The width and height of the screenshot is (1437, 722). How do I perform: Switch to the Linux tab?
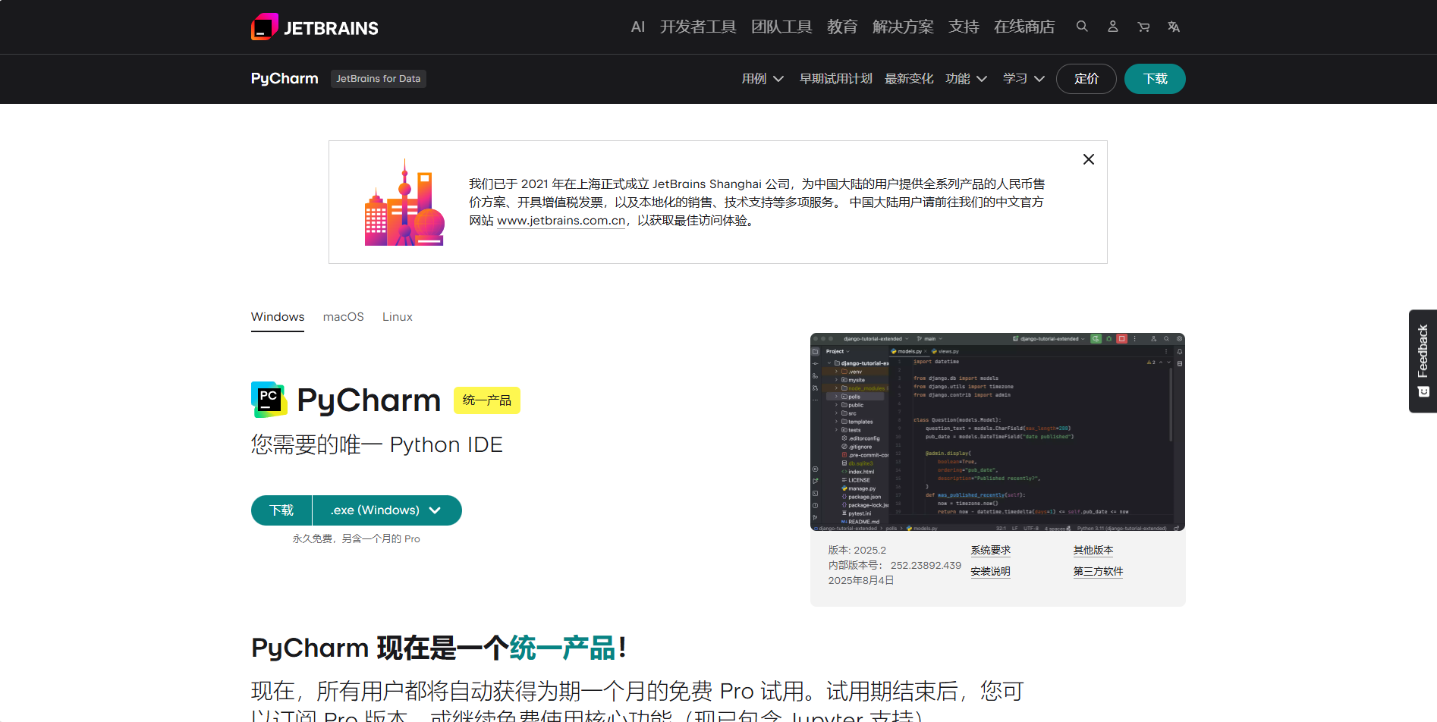coord(398,317)
